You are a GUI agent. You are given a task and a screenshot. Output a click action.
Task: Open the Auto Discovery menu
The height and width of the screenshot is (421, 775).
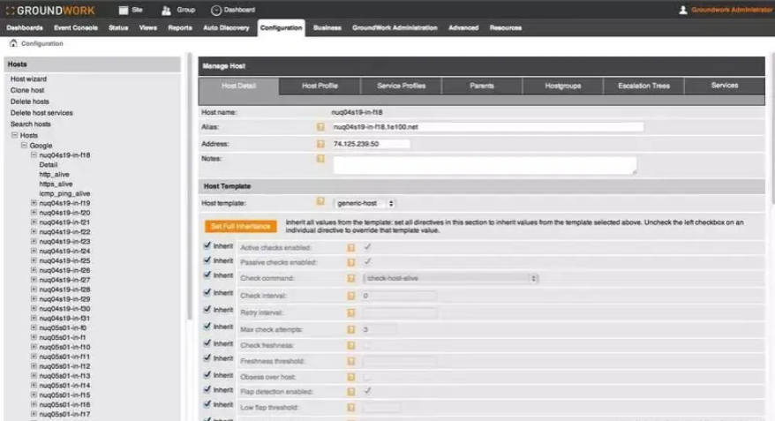tap(226, 27)
